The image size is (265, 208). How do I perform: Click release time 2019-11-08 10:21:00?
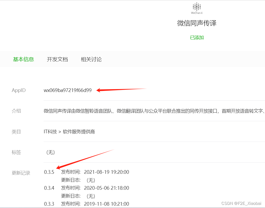106,204
